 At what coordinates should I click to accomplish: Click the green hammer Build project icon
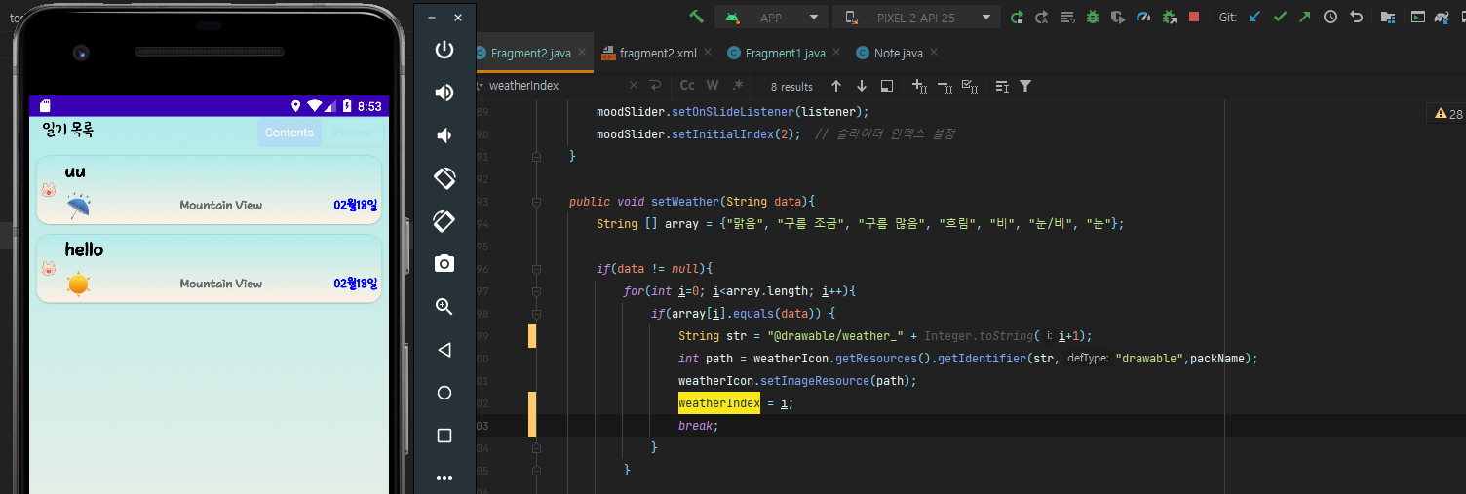coord(696,17)
